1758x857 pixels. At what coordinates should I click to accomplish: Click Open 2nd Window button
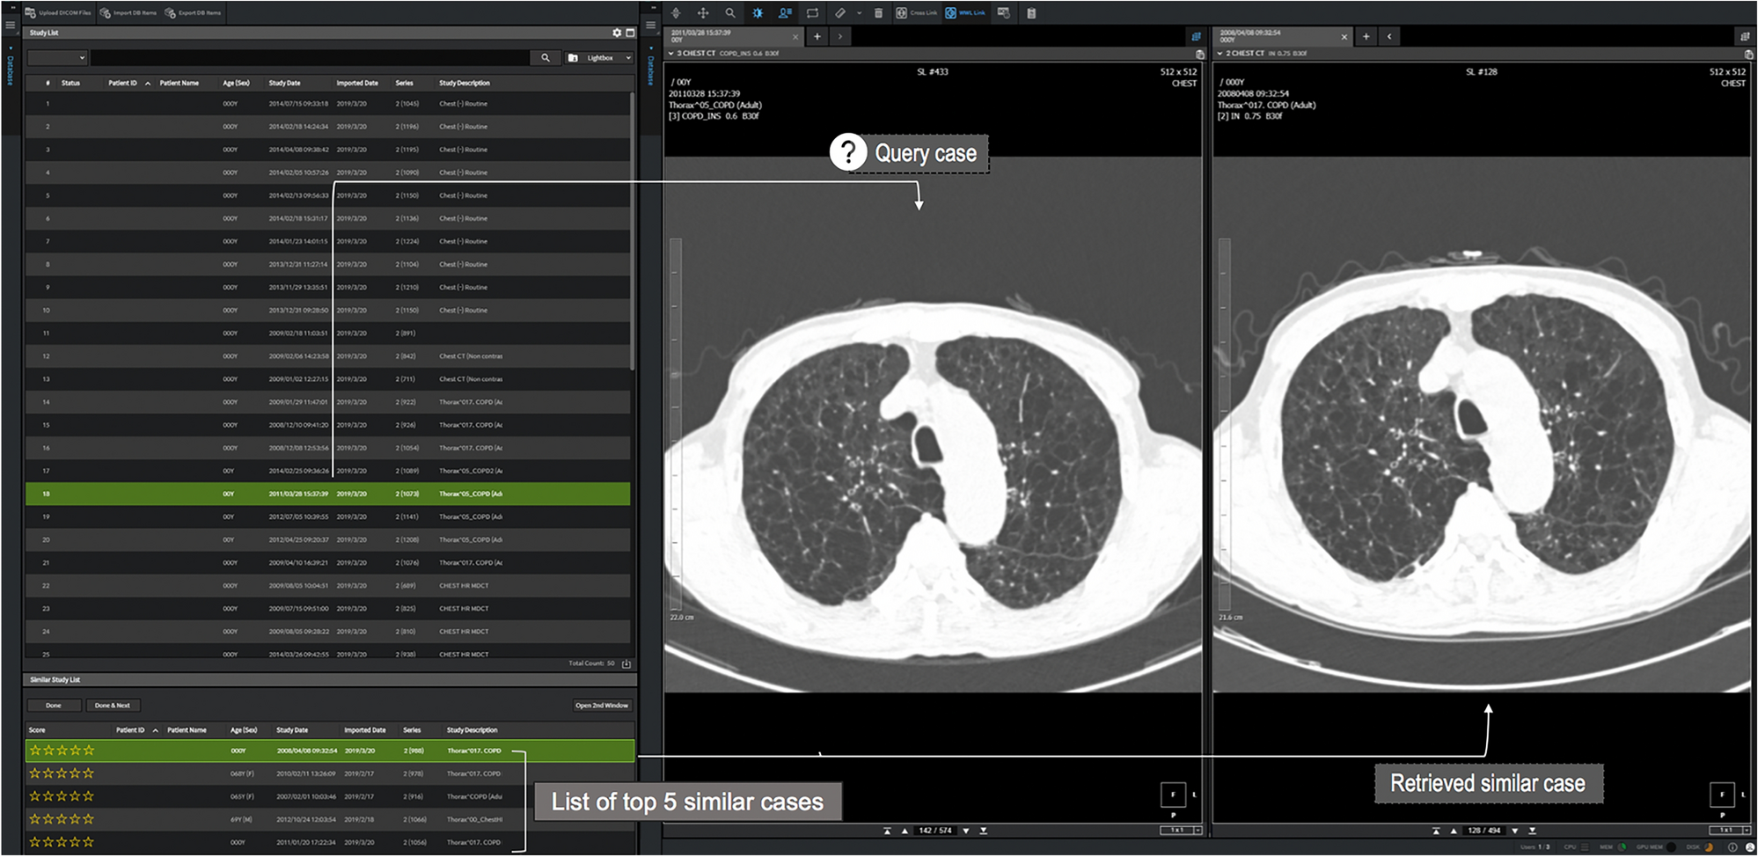click(602, 706)
